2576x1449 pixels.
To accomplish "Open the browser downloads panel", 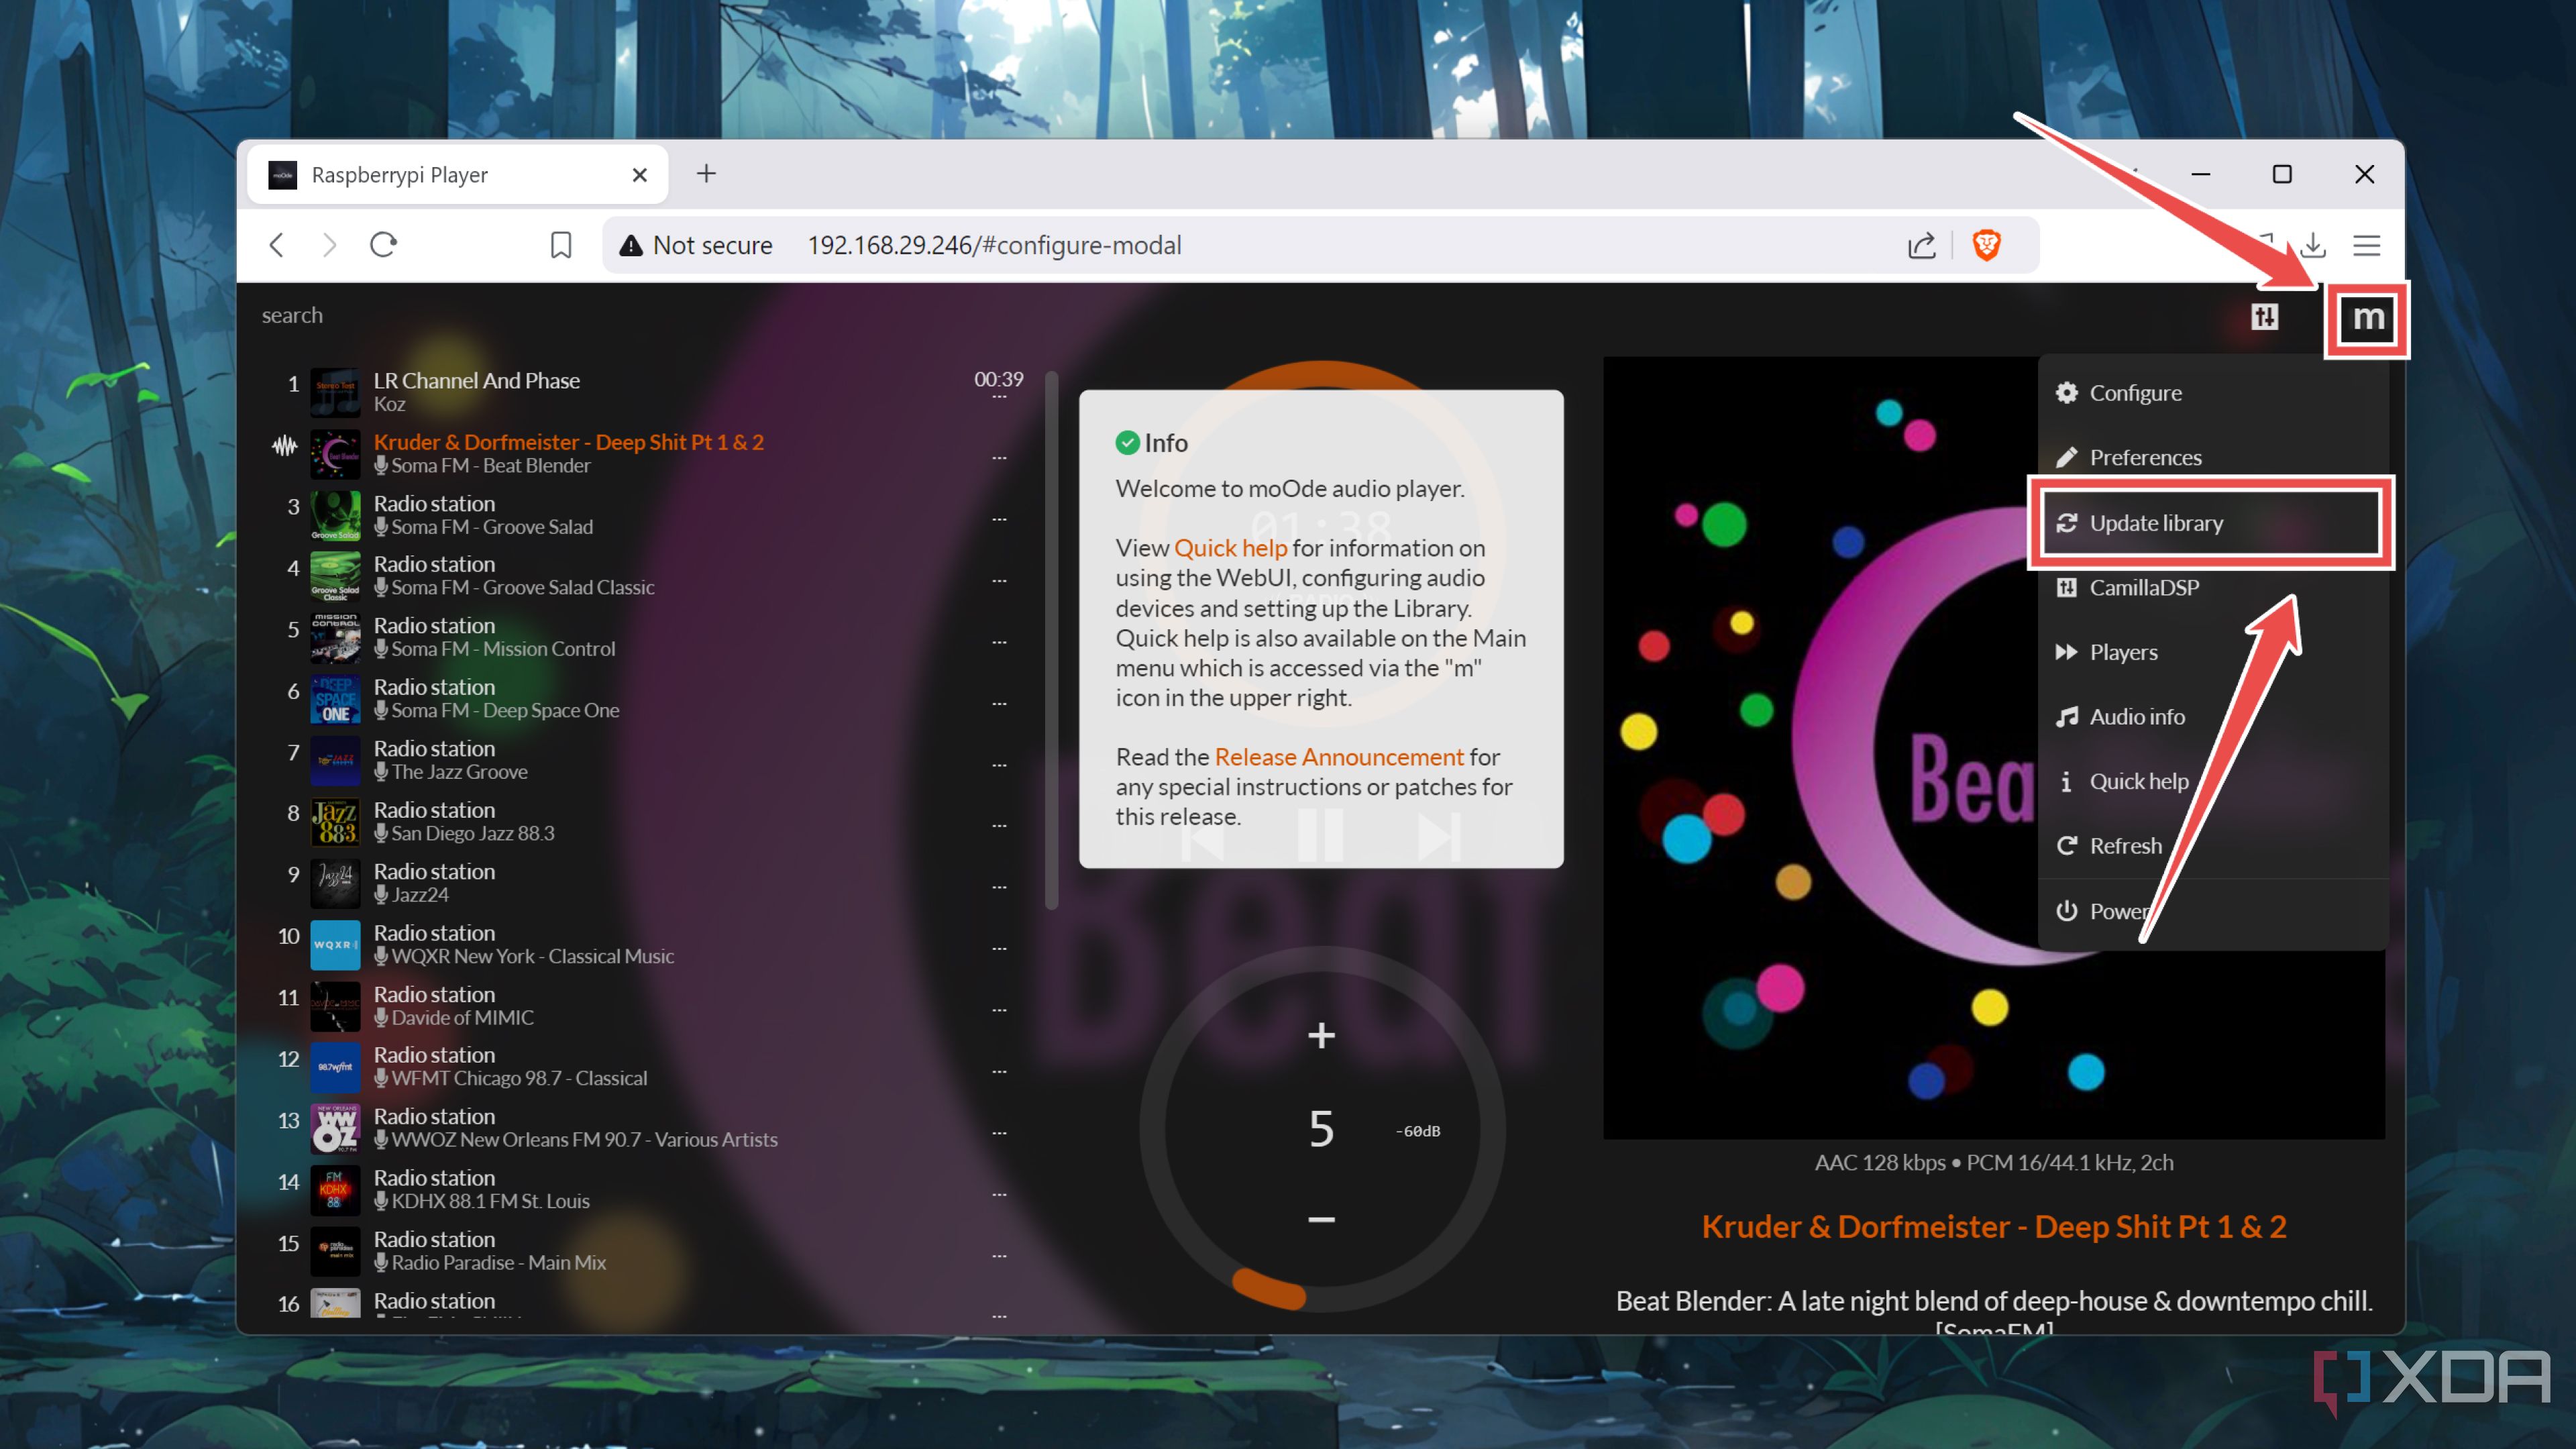I will tap(2313, 245).
